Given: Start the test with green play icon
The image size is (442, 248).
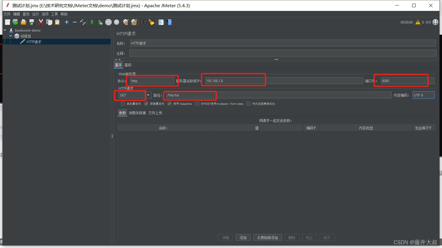Looking at the screenshot, I should [x=92, y=22].
